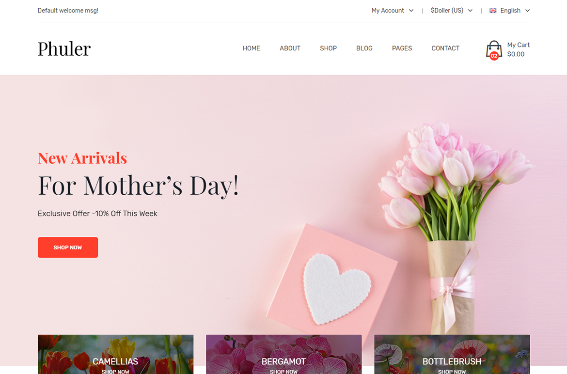Click the UK flag language icon
The height and width of the screenshot is (374, 567).
[x=493, y=11]
